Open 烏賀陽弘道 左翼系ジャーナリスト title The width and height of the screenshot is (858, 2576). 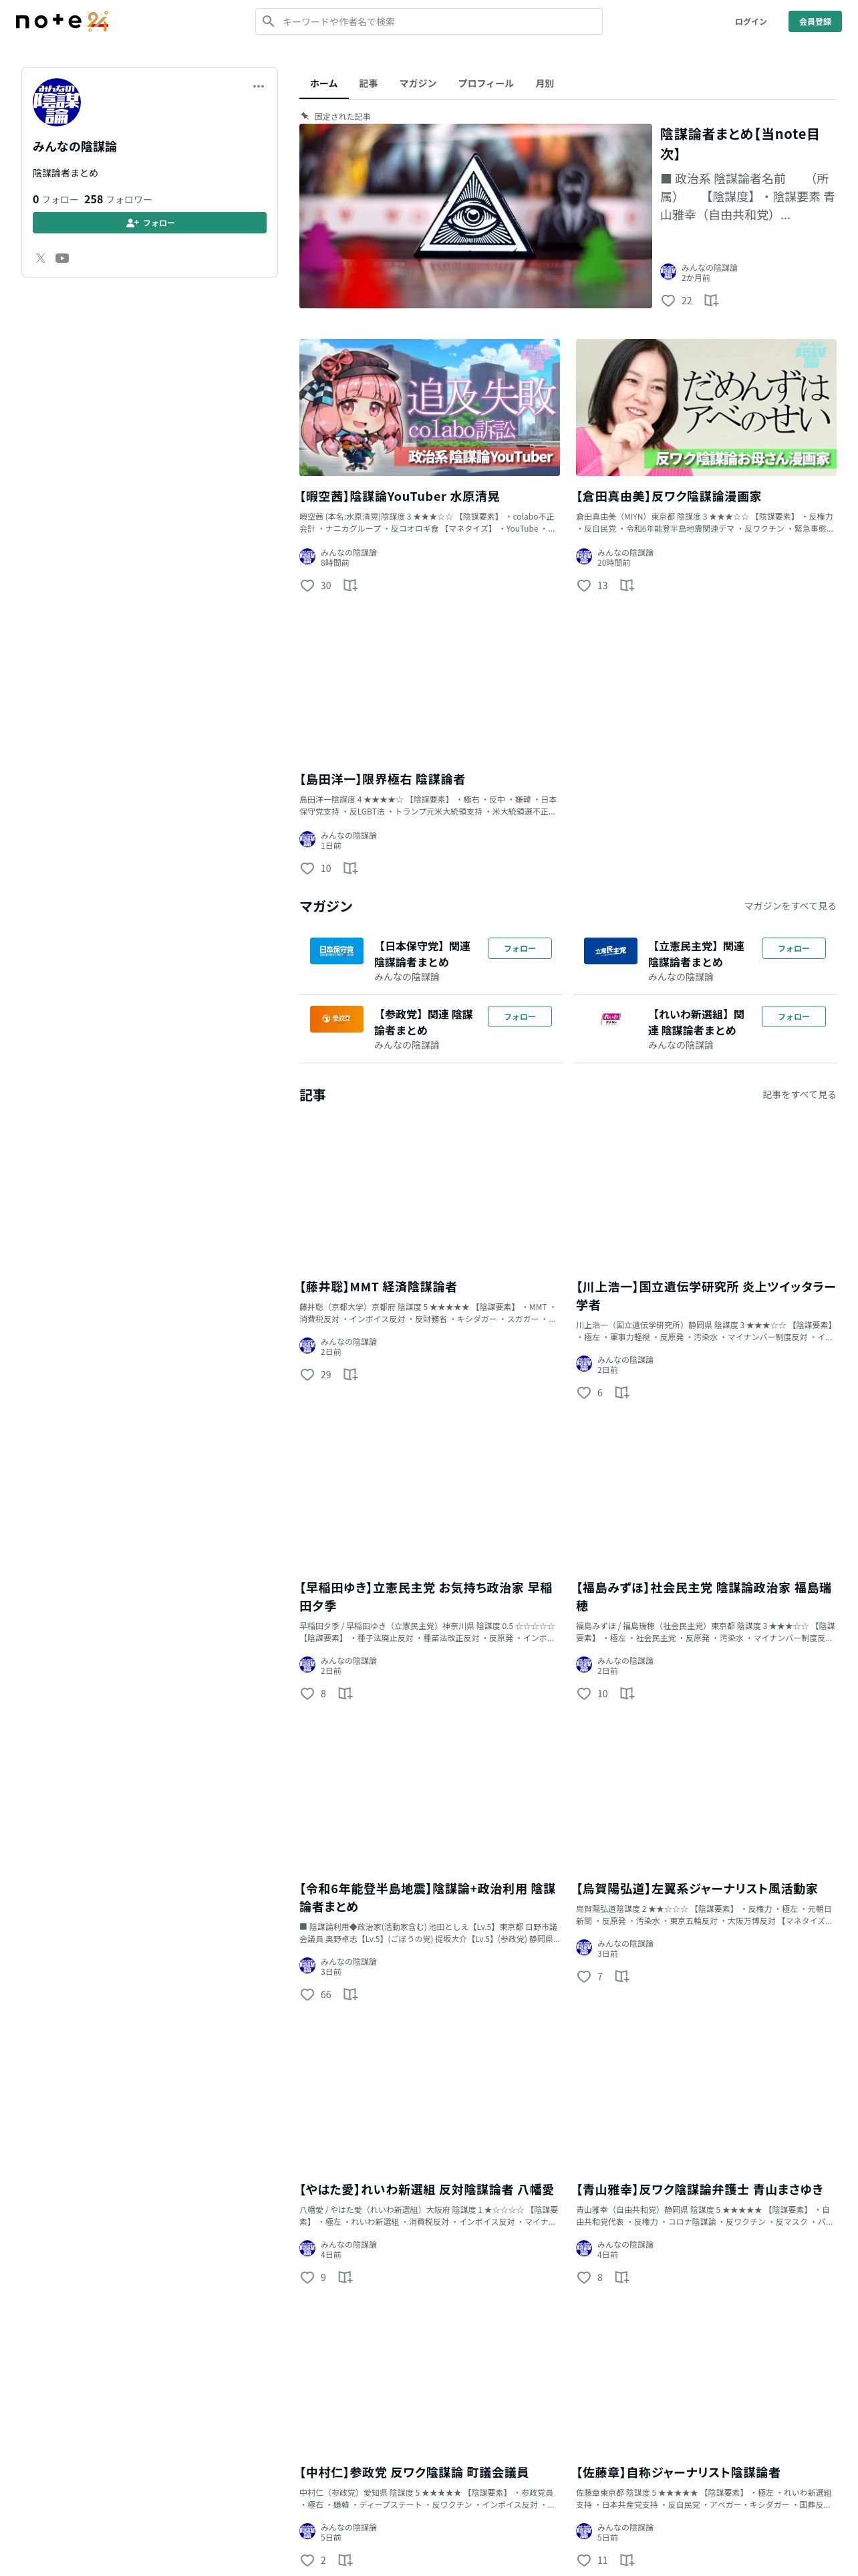click(697, 1889)
